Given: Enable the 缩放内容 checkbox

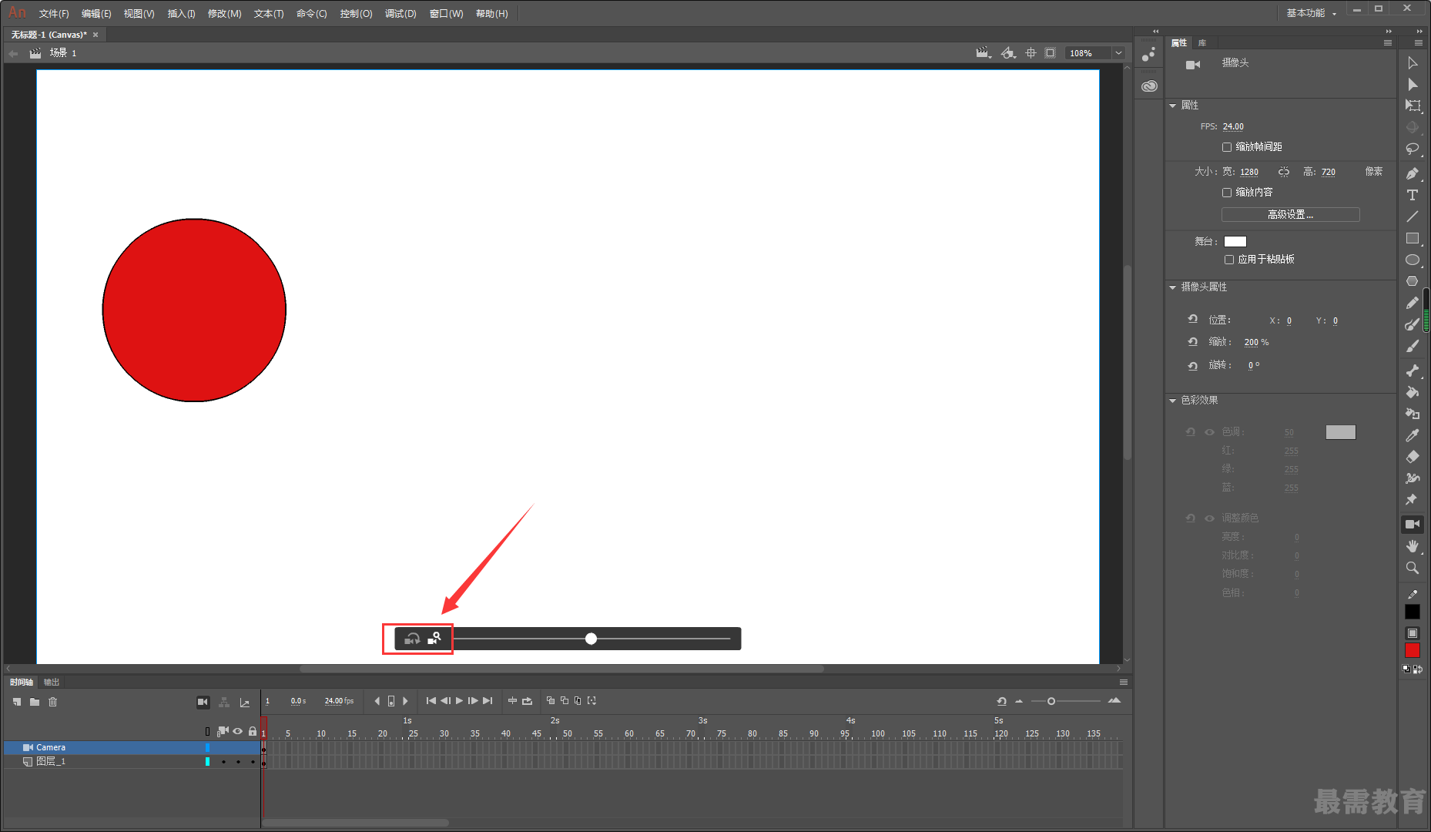Looking at the screenshot, I should 1227,193.
